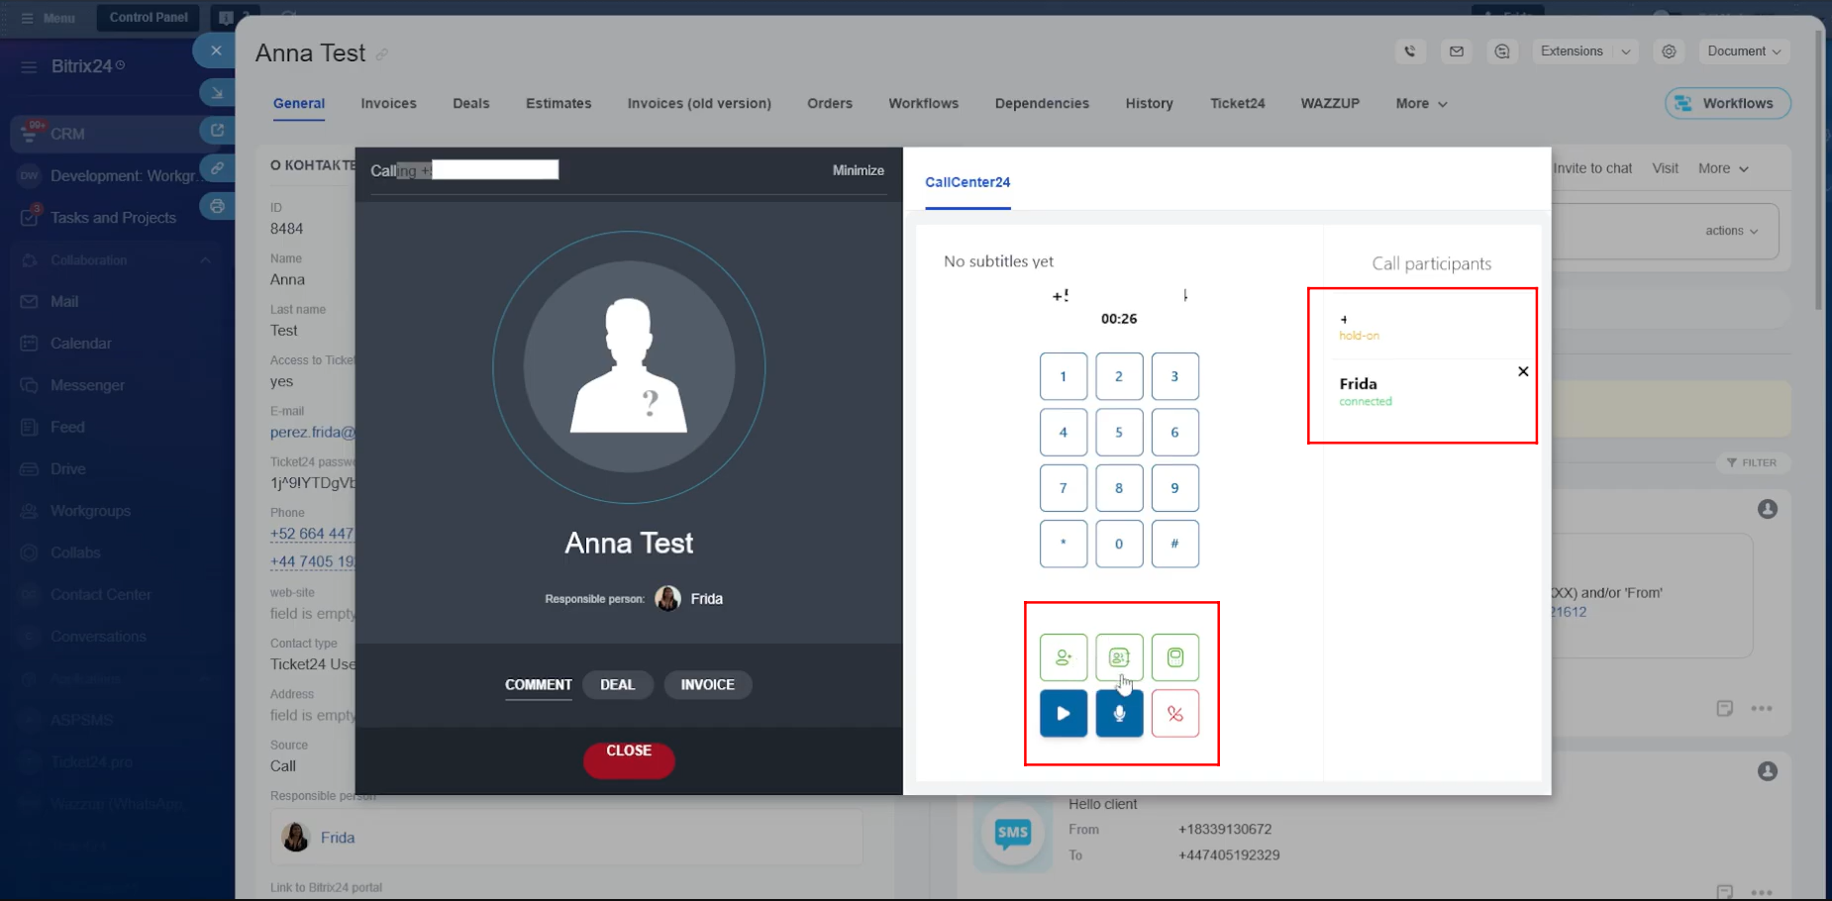Viewport: 1832px width, 901px height.
Task: Click the chat transfer icon in header
Action: click(x=1502, y=51)
